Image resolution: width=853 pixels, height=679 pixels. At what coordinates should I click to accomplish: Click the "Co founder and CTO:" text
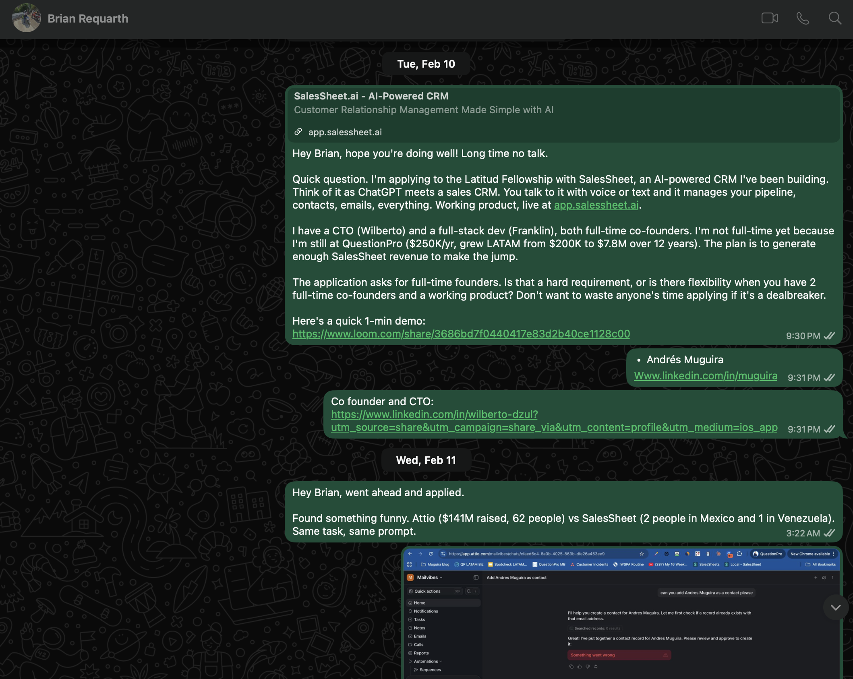click(x=382, y=402)
